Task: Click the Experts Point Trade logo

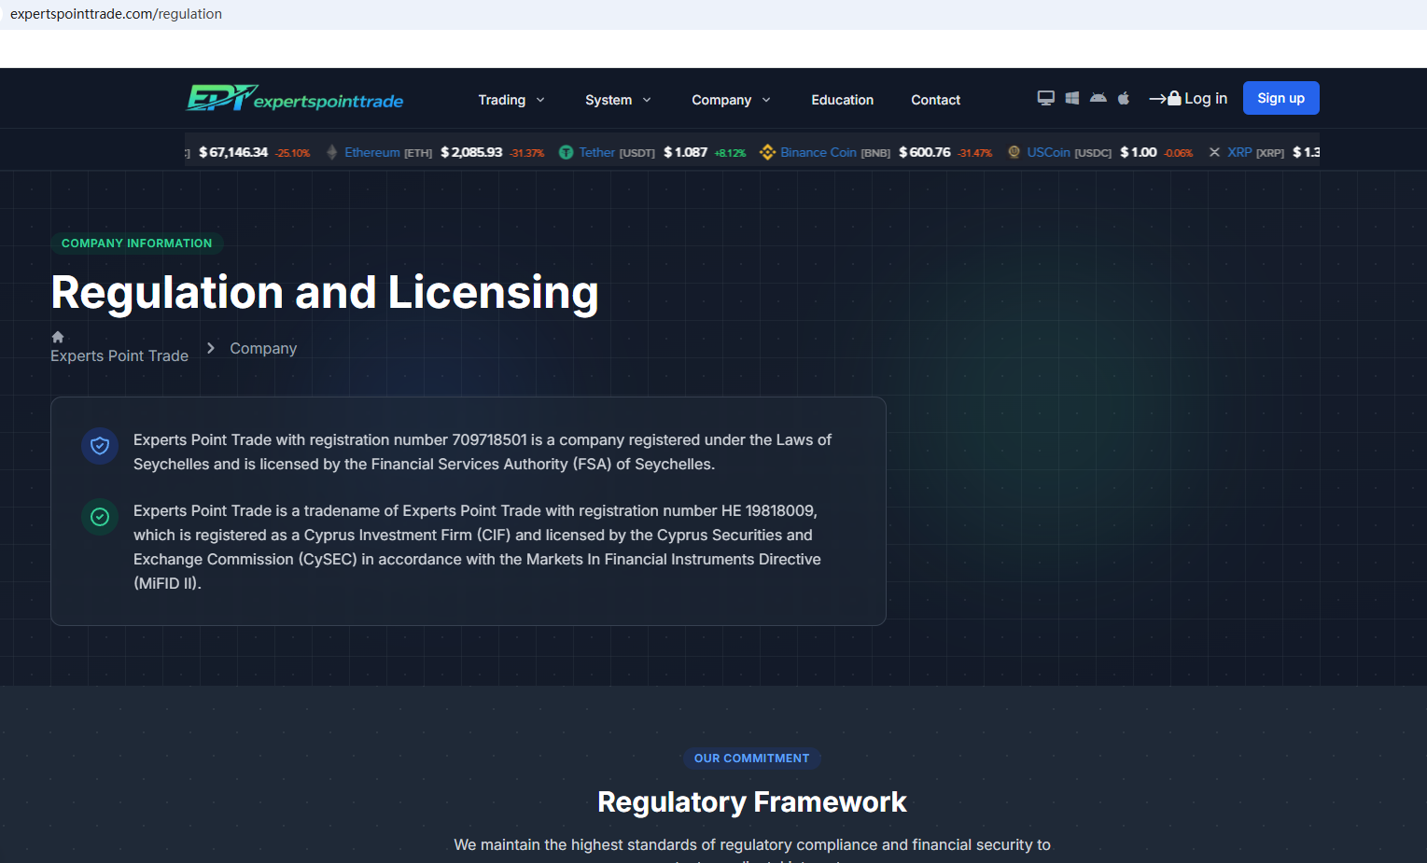Action: pyautogui.click(x=295, y=99)
